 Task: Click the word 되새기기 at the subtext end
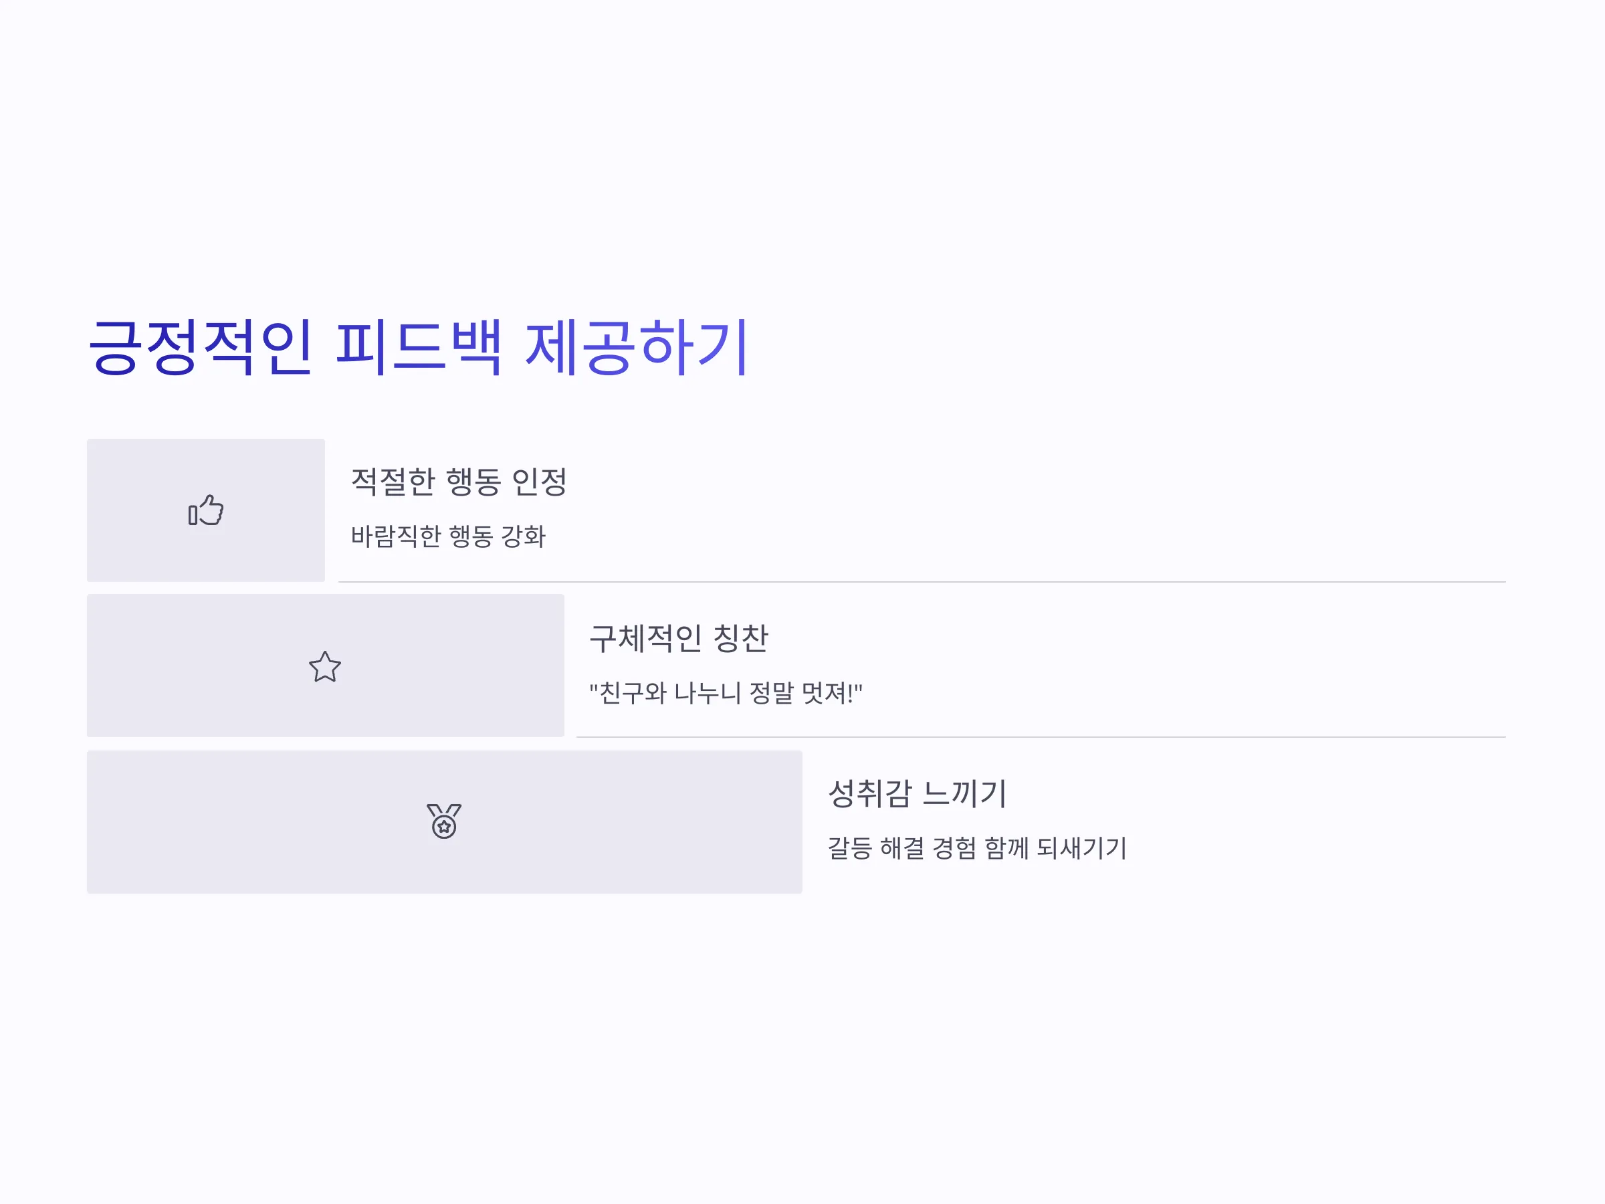click(x=1081, y=847)
